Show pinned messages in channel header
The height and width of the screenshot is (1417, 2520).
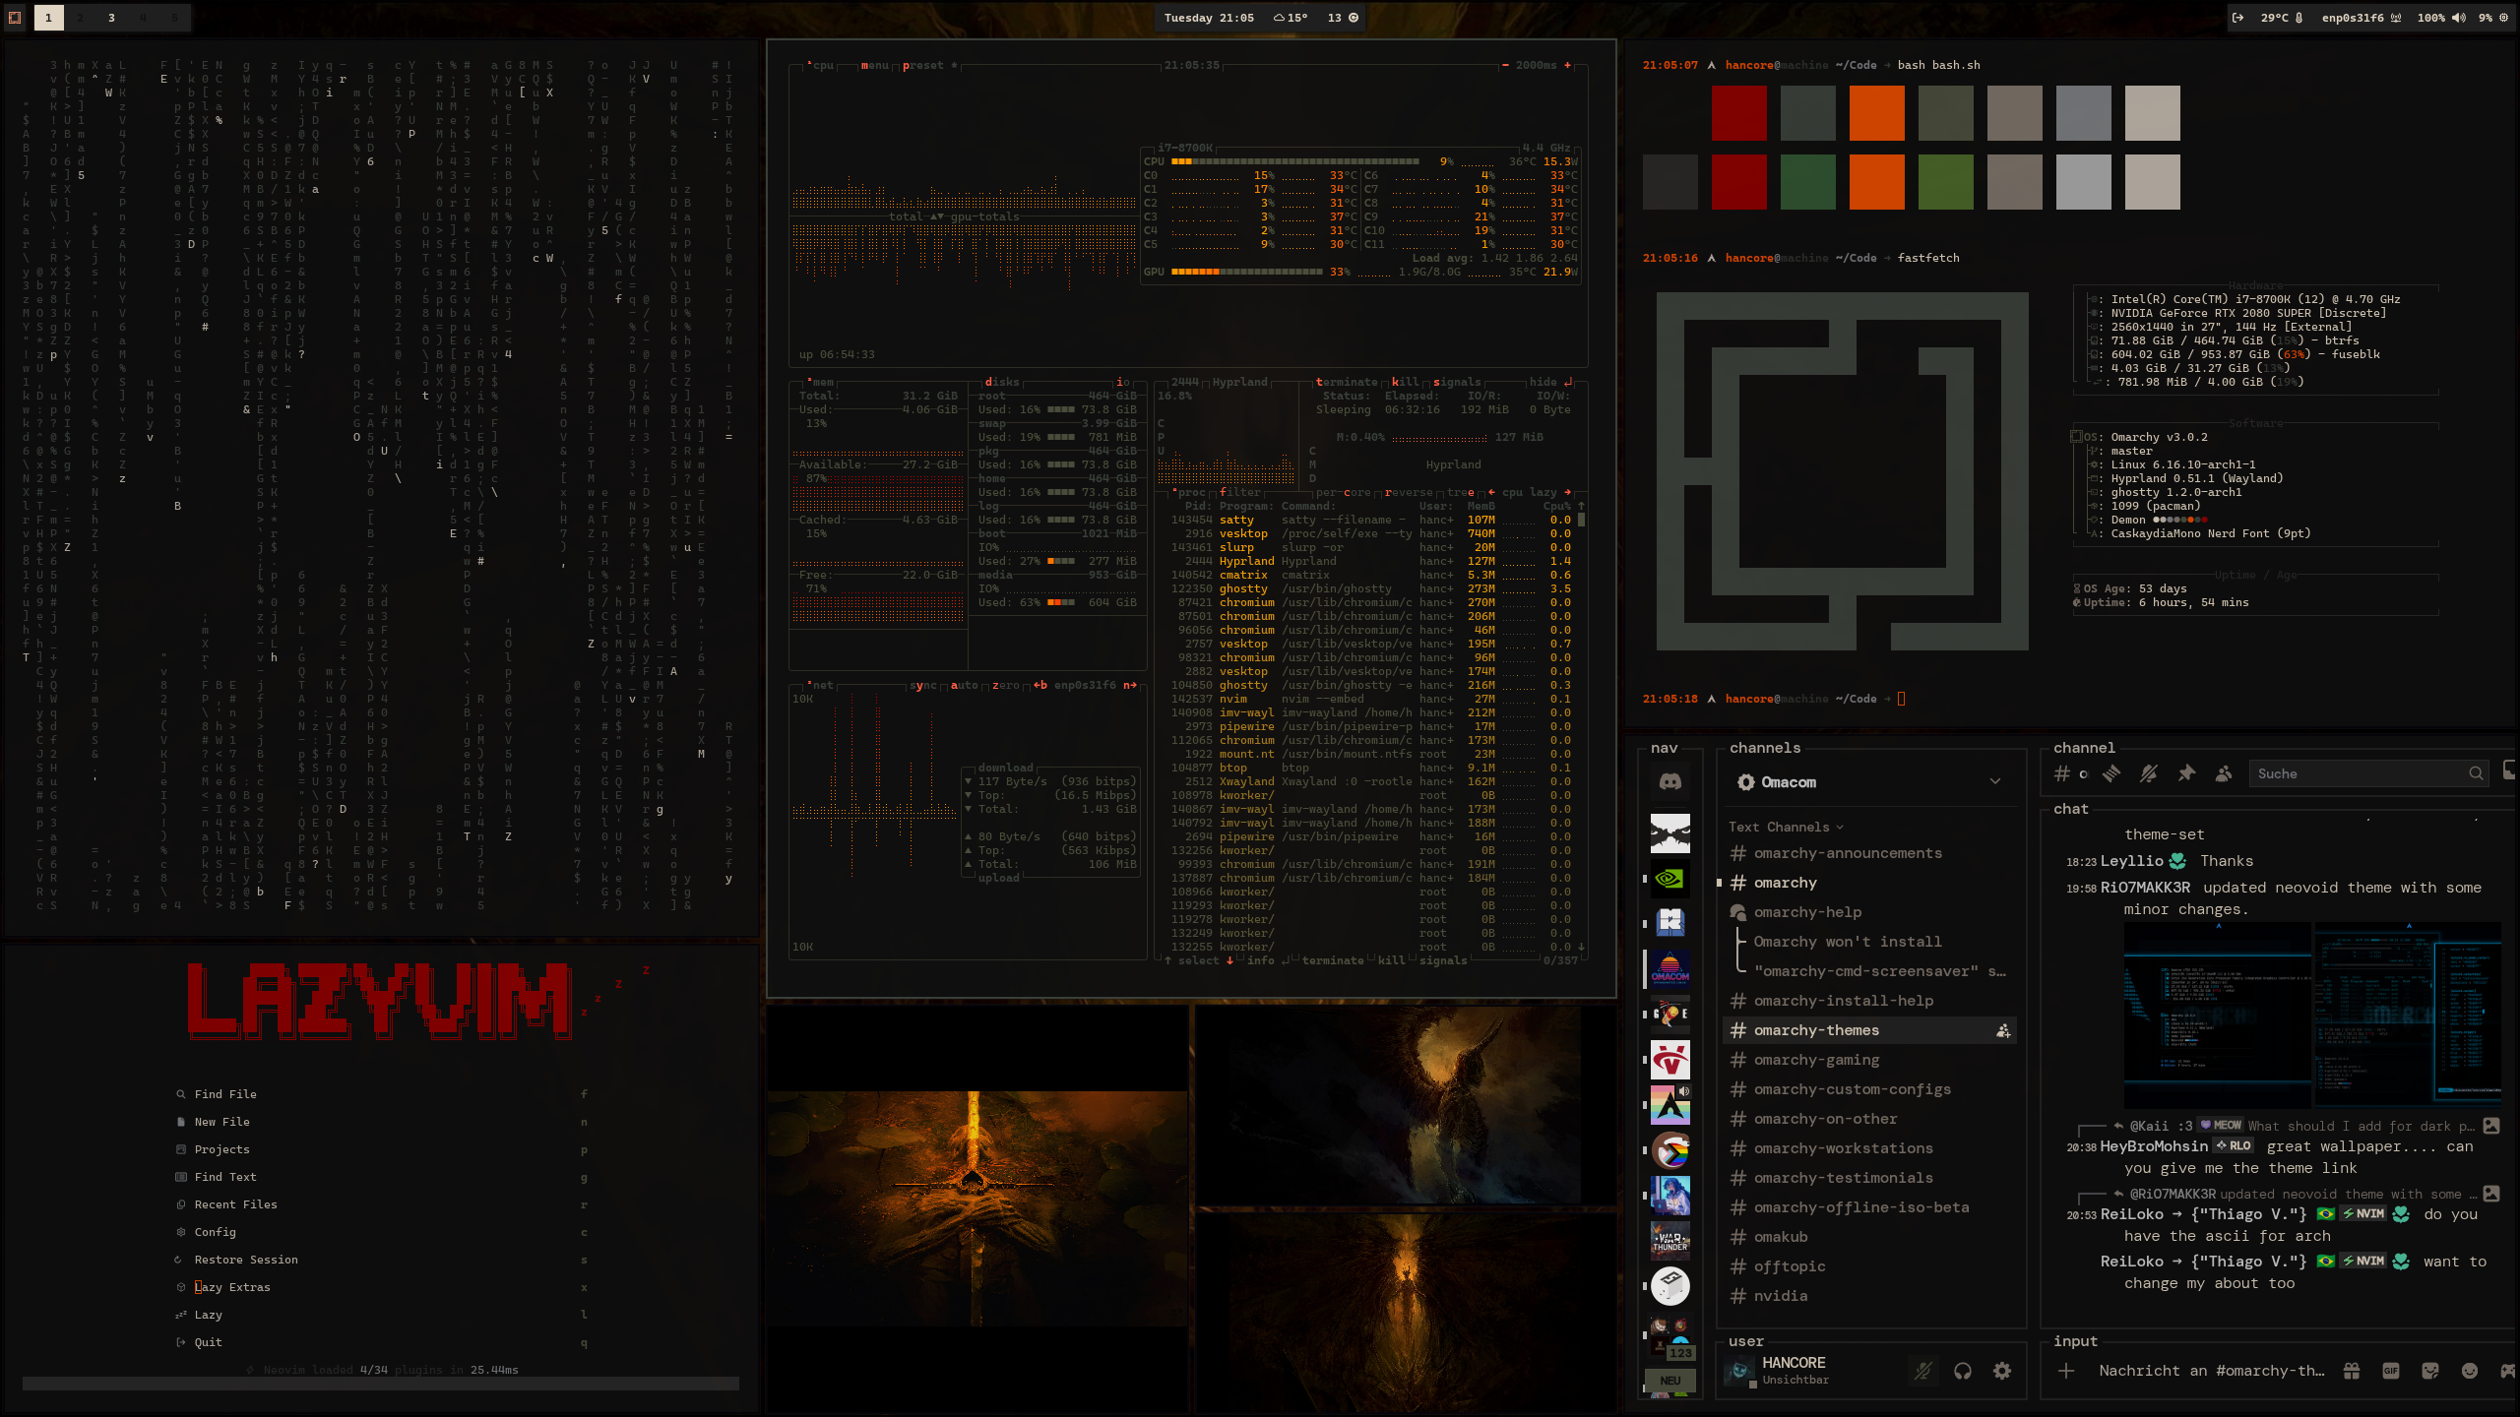[2186, 773]
